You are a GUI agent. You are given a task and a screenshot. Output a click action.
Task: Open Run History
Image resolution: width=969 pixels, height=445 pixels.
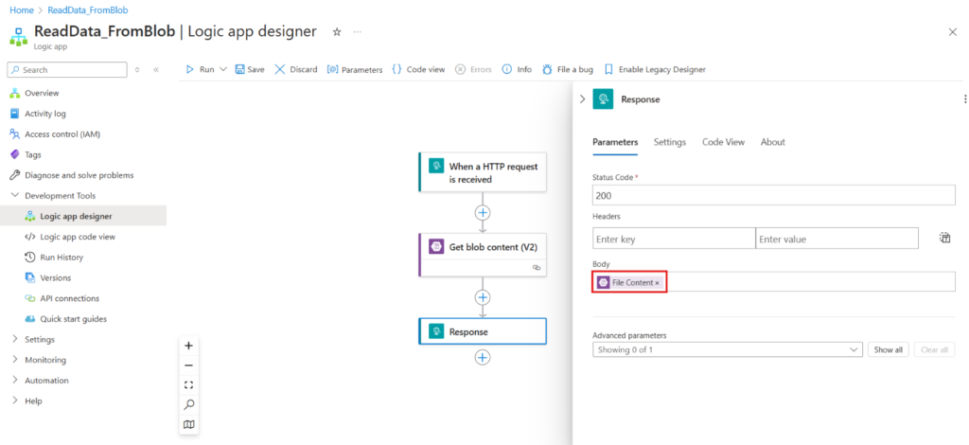tap(62, 258)
